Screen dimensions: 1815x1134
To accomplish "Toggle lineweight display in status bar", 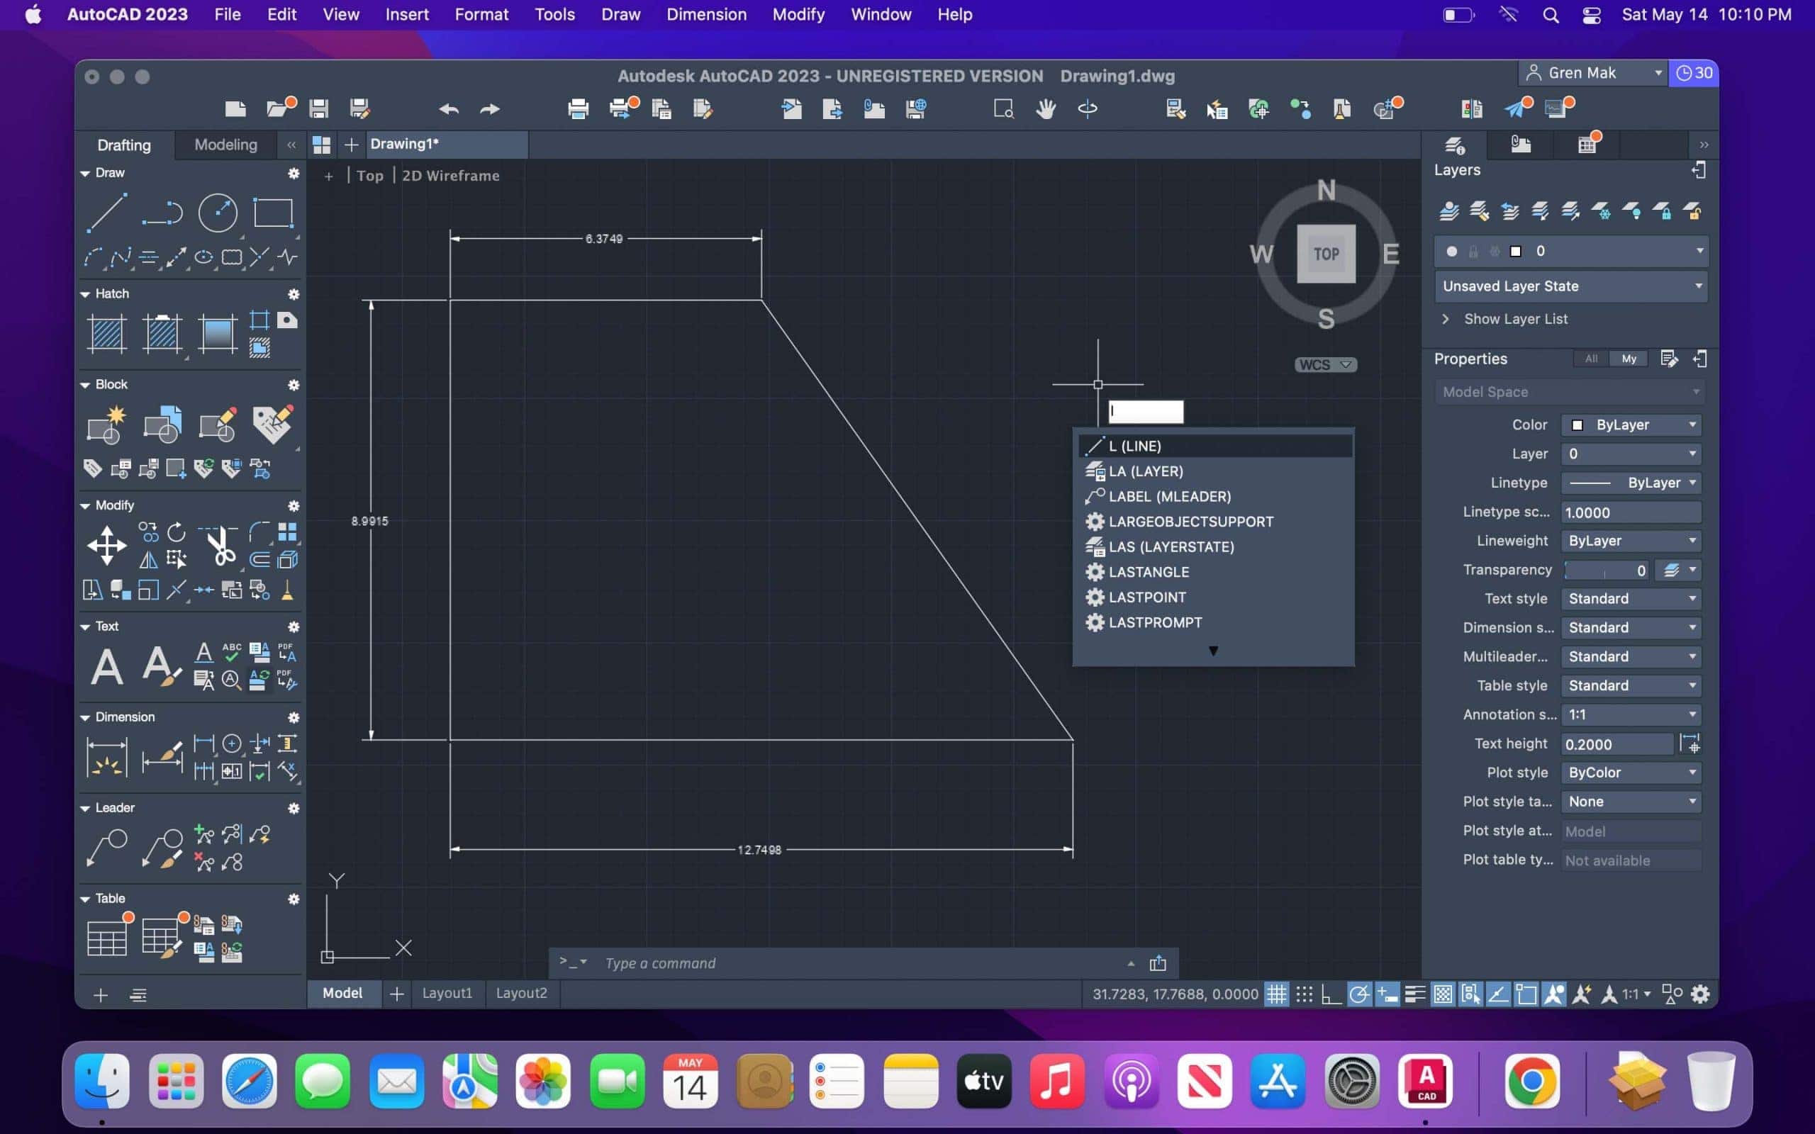I will [x=1414, y=994].
